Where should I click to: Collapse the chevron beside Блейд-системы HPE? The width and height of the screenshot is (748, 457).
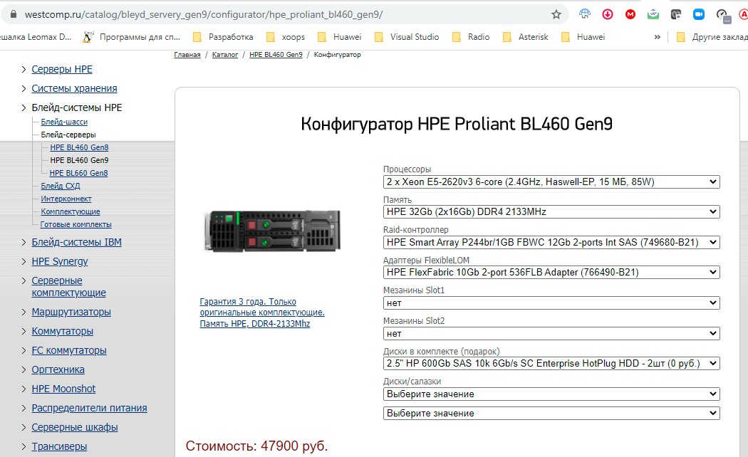click(x=24, y=107)
